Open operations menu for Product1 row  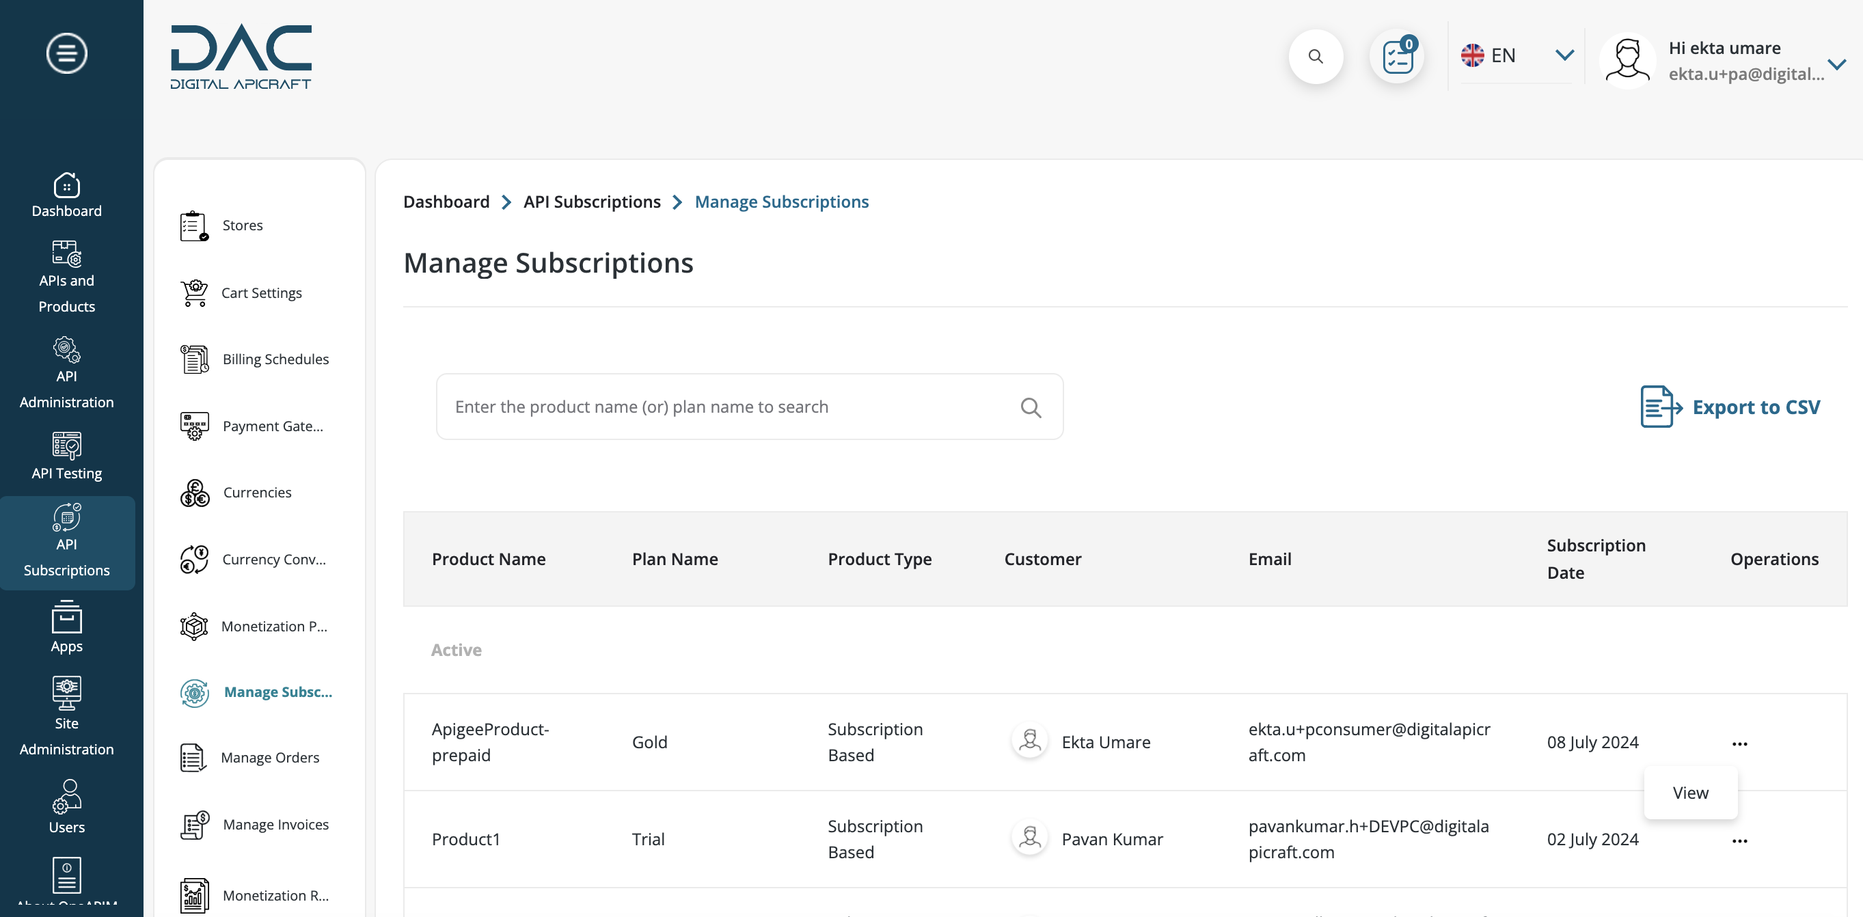pos(1739,840)
